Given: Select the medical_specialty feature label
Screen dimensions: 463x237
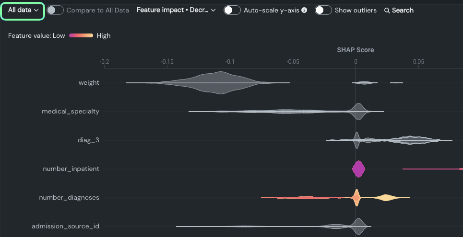Looking at the screenshot, I should click(71, 112).
